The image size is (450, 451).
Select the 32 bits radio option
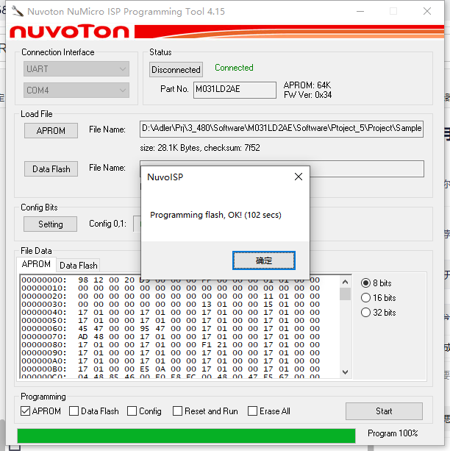click(x=378, y=313)
